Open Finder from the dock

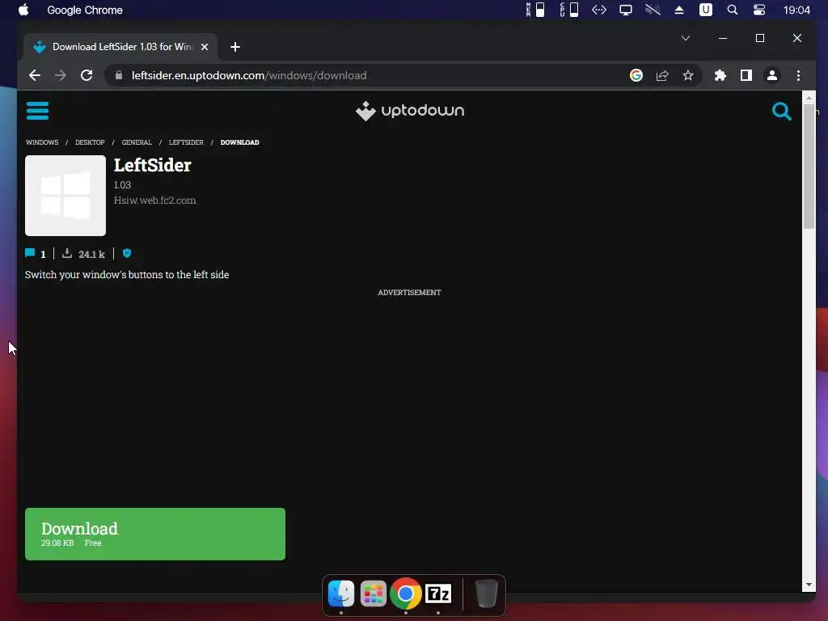[341, 594]
